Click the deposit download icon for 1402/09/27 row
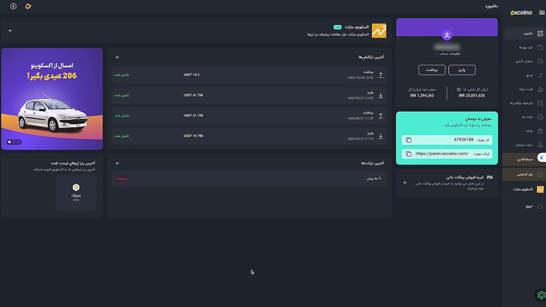The image size is (546, 307). pos(380,95)
